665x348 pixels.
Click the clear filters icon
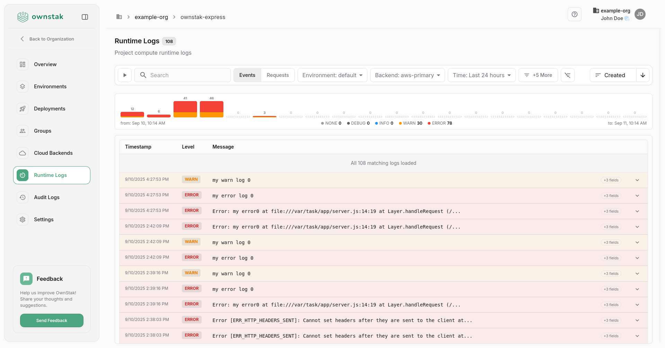pyautogui.click(x=567, y=75)
